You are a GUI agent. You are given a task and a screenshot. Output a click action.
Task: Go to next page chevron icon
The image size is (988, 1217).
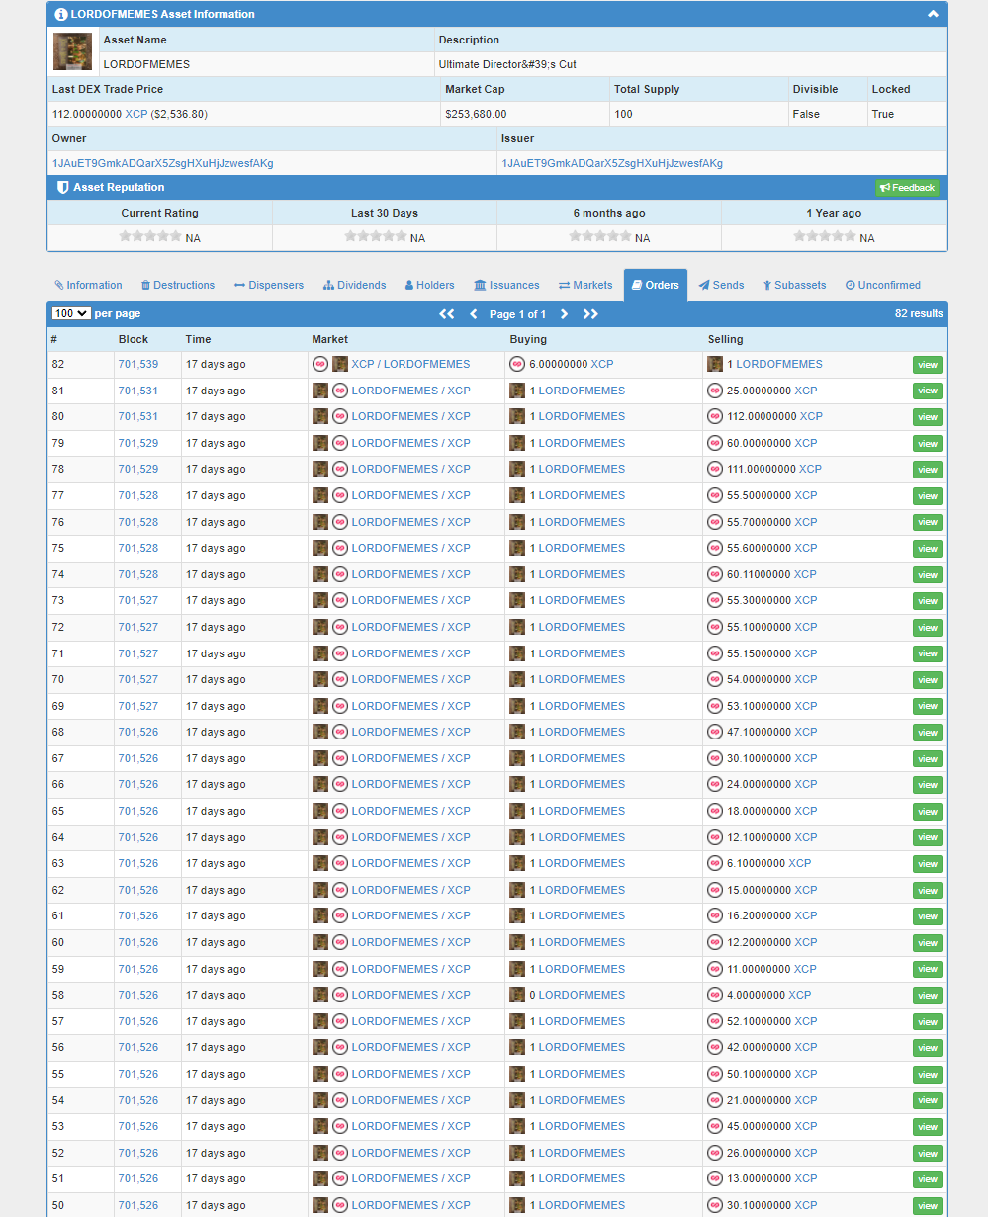click(x=565, y=314)
